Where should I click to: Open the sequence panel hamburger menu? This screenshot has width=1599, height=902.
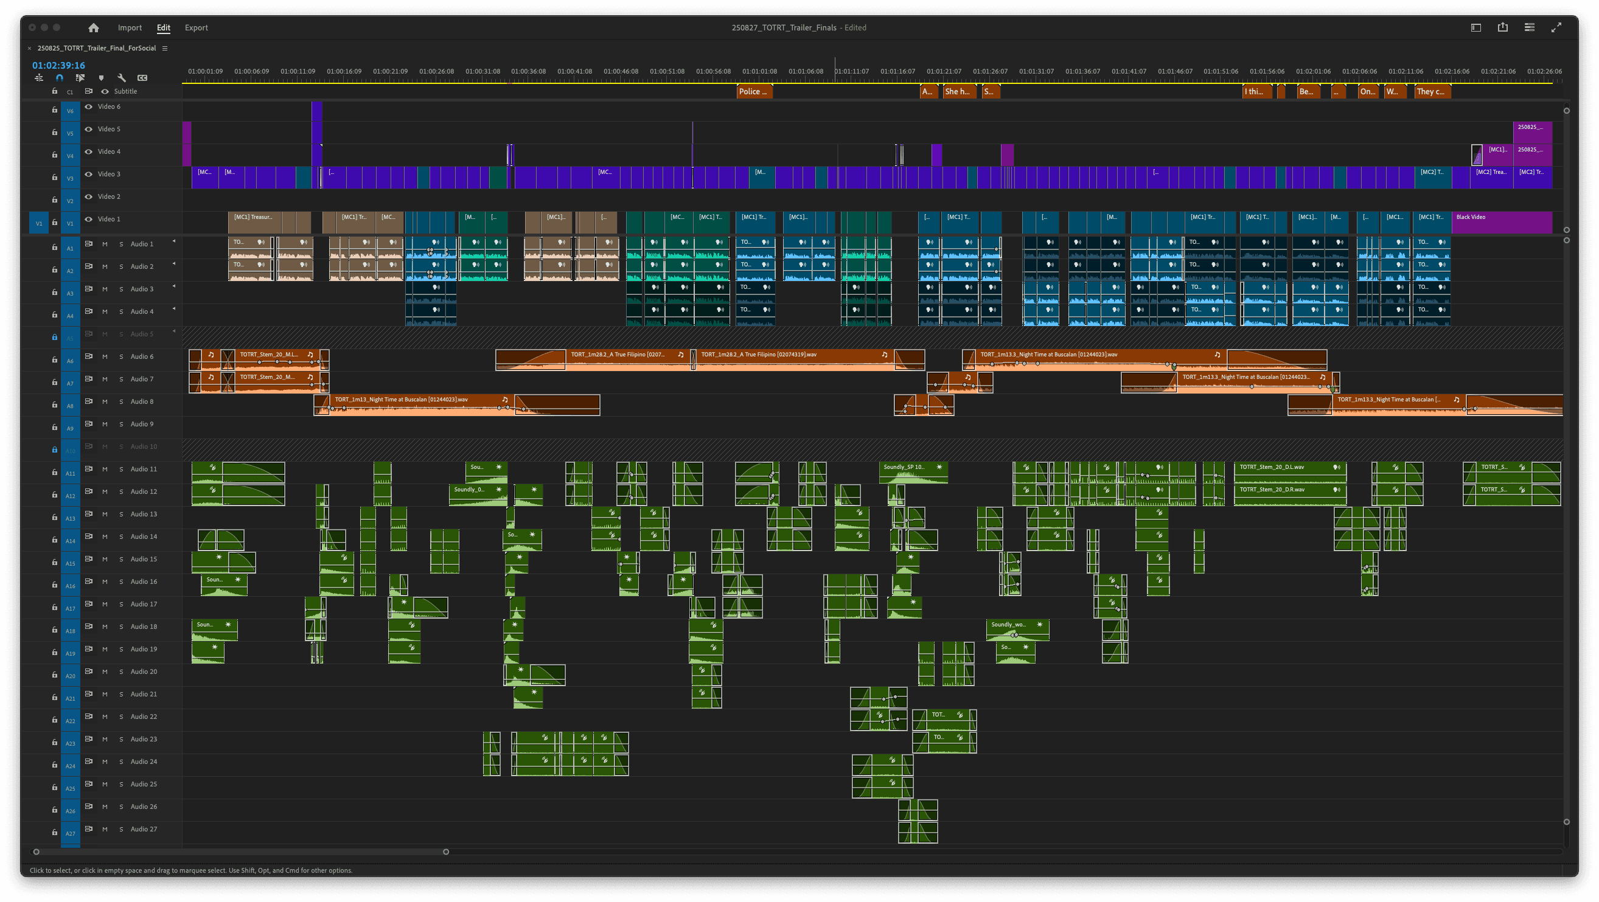[x=165, y=49]
